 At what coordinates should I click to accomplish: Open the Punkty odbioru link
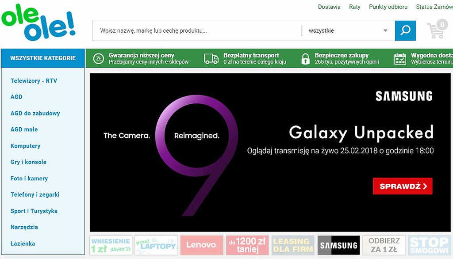click(x=388, y=7)
